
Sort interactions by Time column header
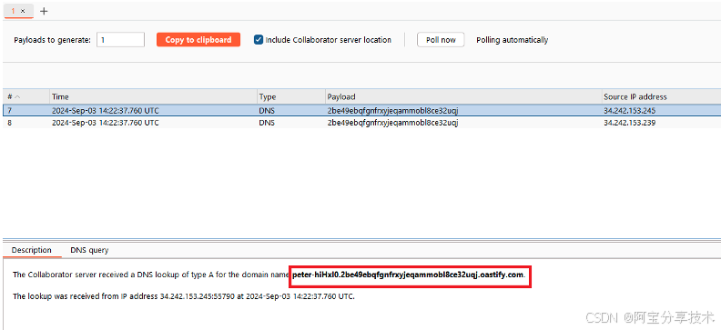click(x=153, y=97)
